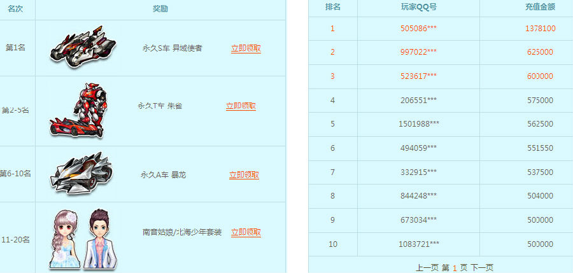Click the 朱雀 robot car image
This screenshot has height=273, width=573.
click(79, 111)
